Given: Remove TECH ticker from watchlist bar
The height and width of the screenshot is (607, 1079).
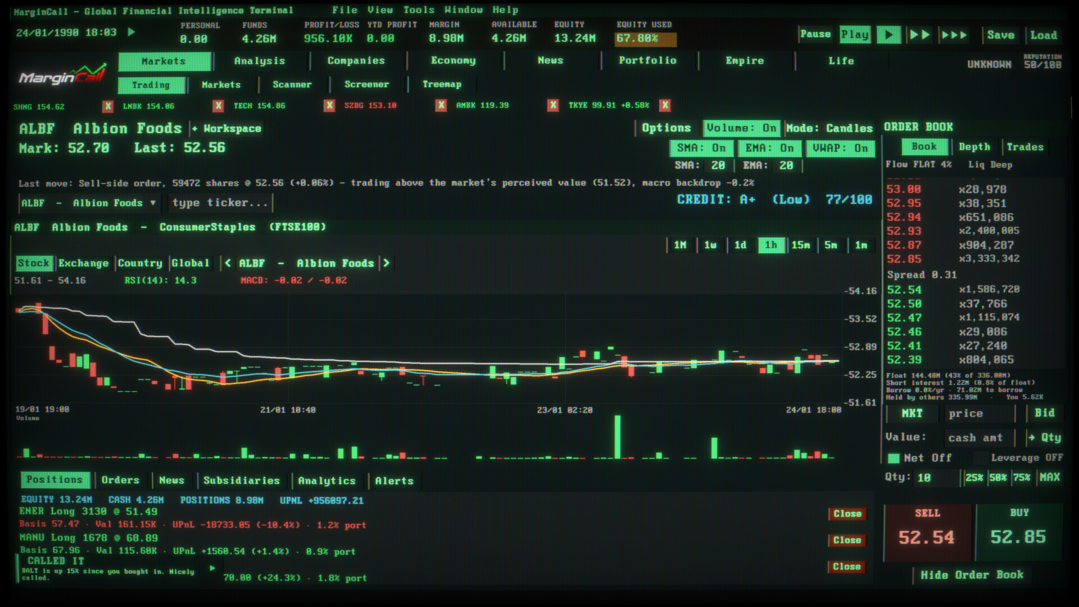Looking at the screenshot, I should click(329, 106).
